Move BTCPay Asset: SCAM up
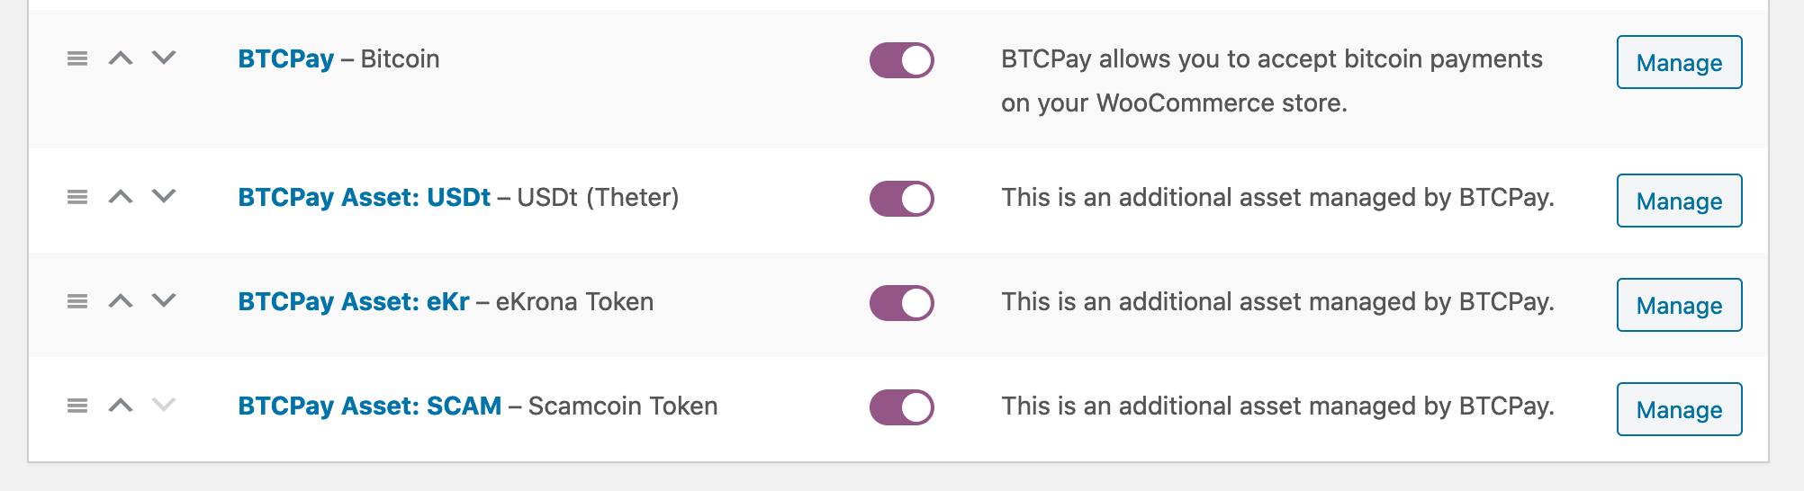 [x=121, y=406]
